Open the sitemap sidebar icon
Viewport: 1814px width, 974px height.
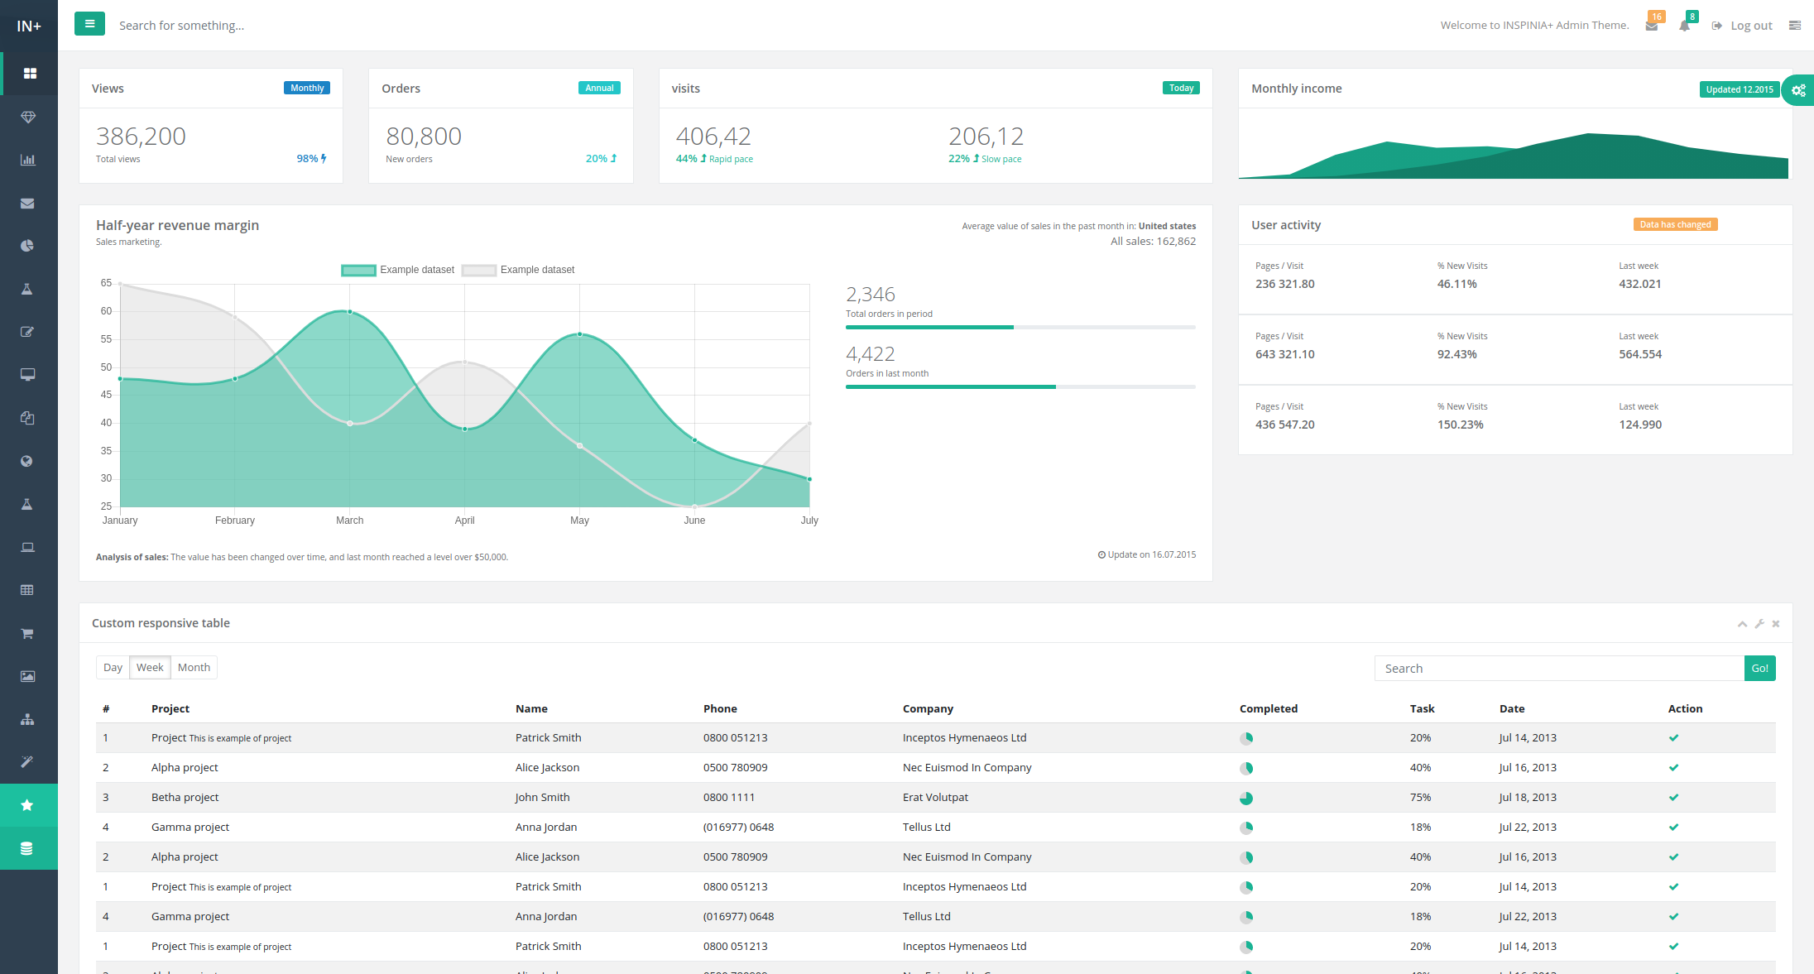pyautogui.click(x=27, y=719)
